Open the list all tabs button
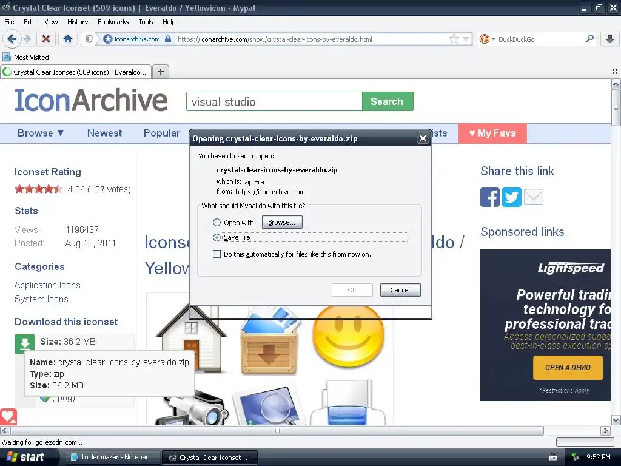Screen dimensions: 621x466 click(x=615, y=72)
